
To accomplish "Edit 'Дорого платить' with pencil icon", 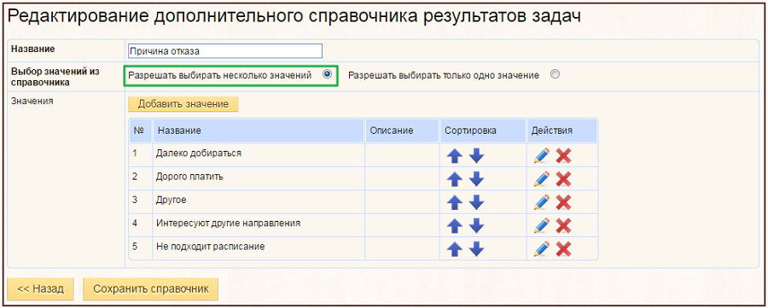I will pos(542,179).
